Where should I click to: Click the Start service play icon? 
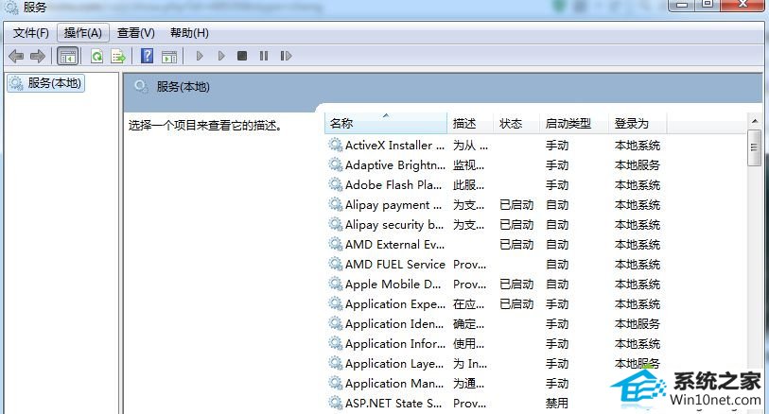click(200, 56)
